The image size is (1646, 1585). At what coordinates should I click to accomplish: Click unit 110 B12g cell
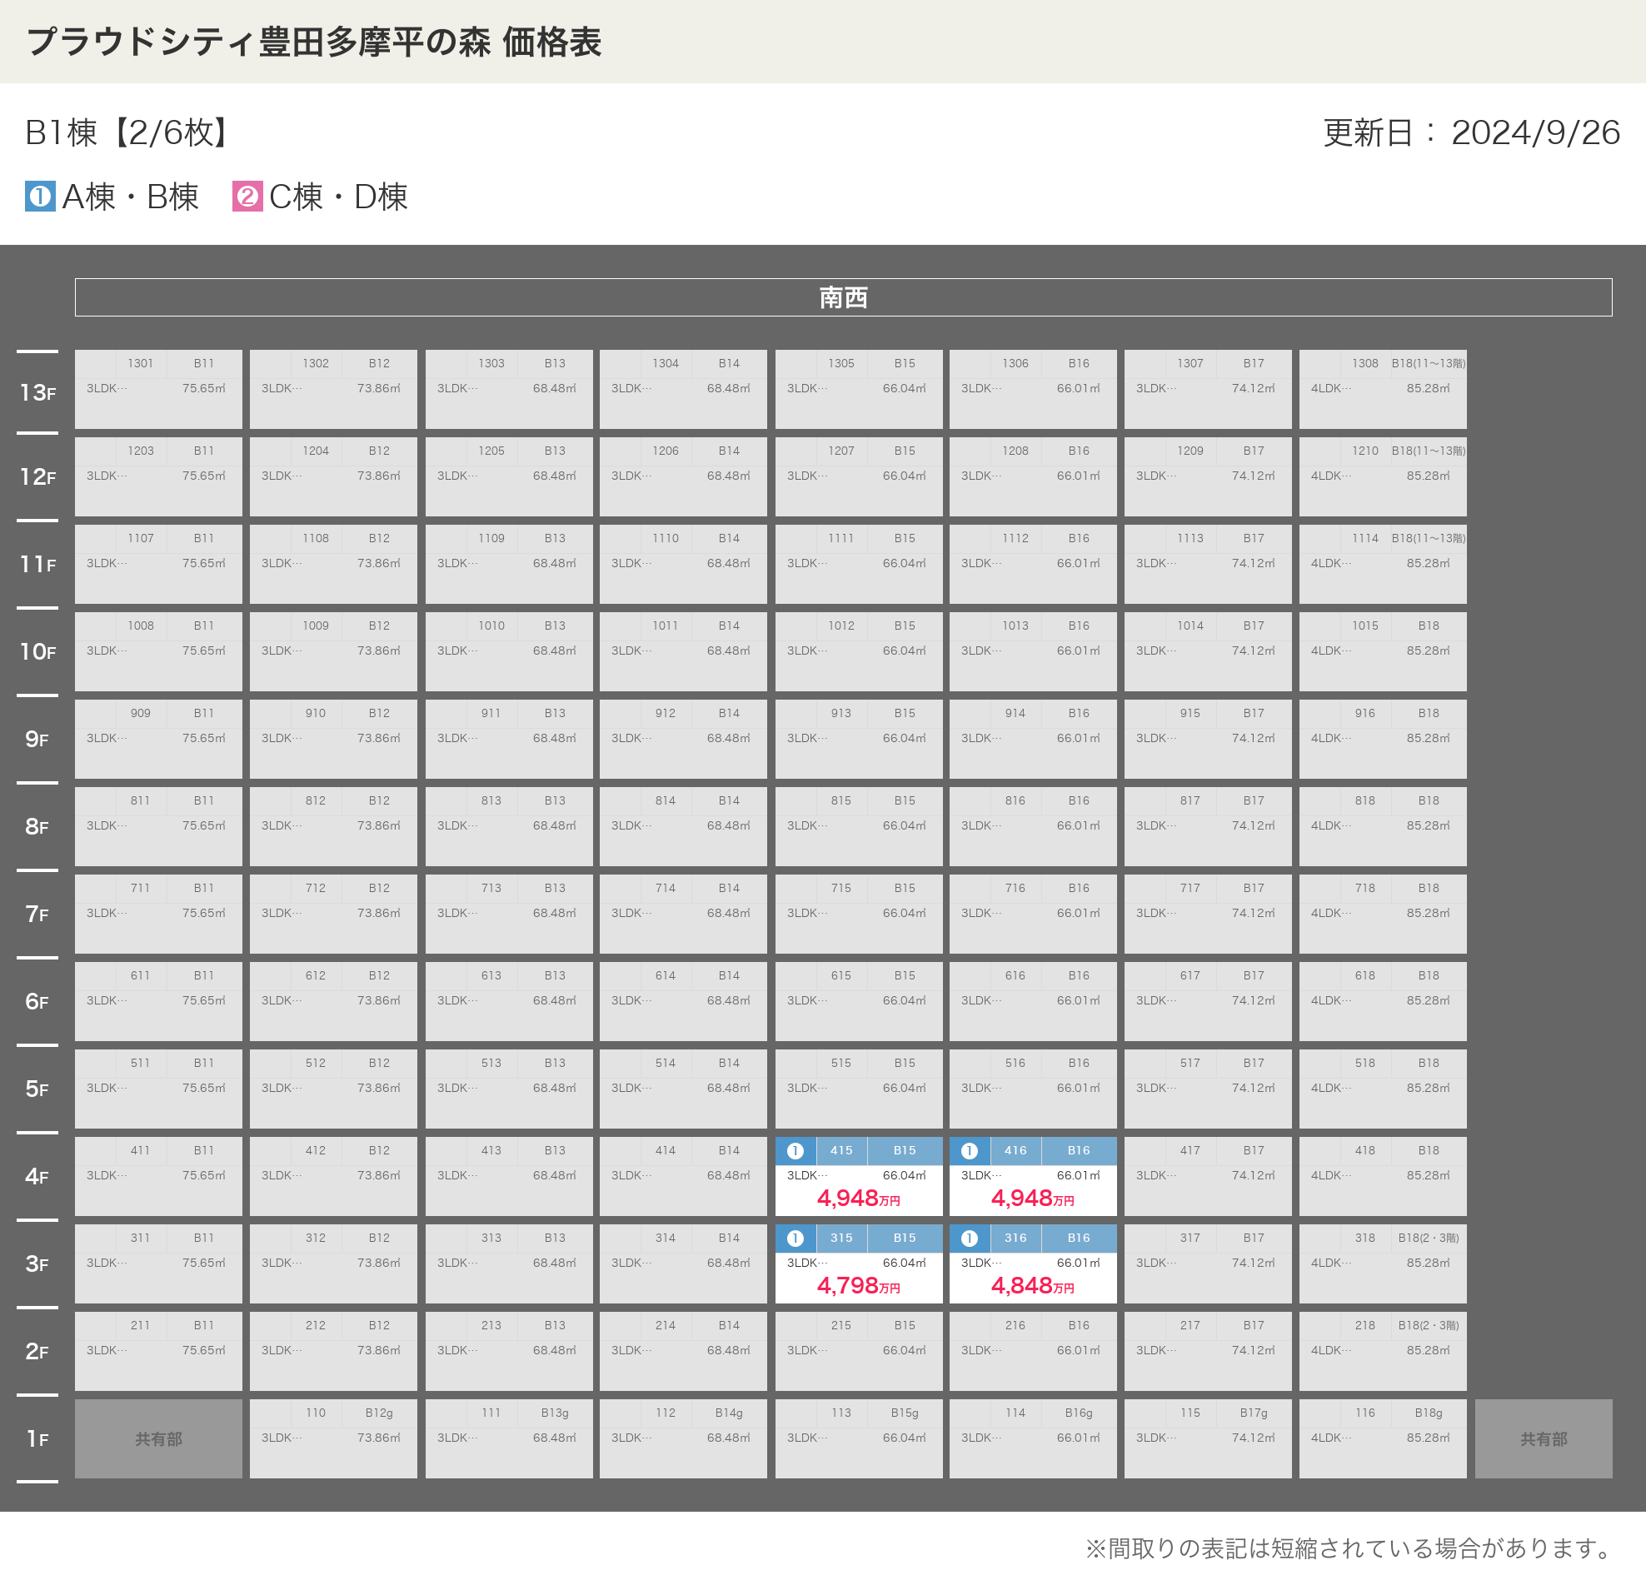333,1439
